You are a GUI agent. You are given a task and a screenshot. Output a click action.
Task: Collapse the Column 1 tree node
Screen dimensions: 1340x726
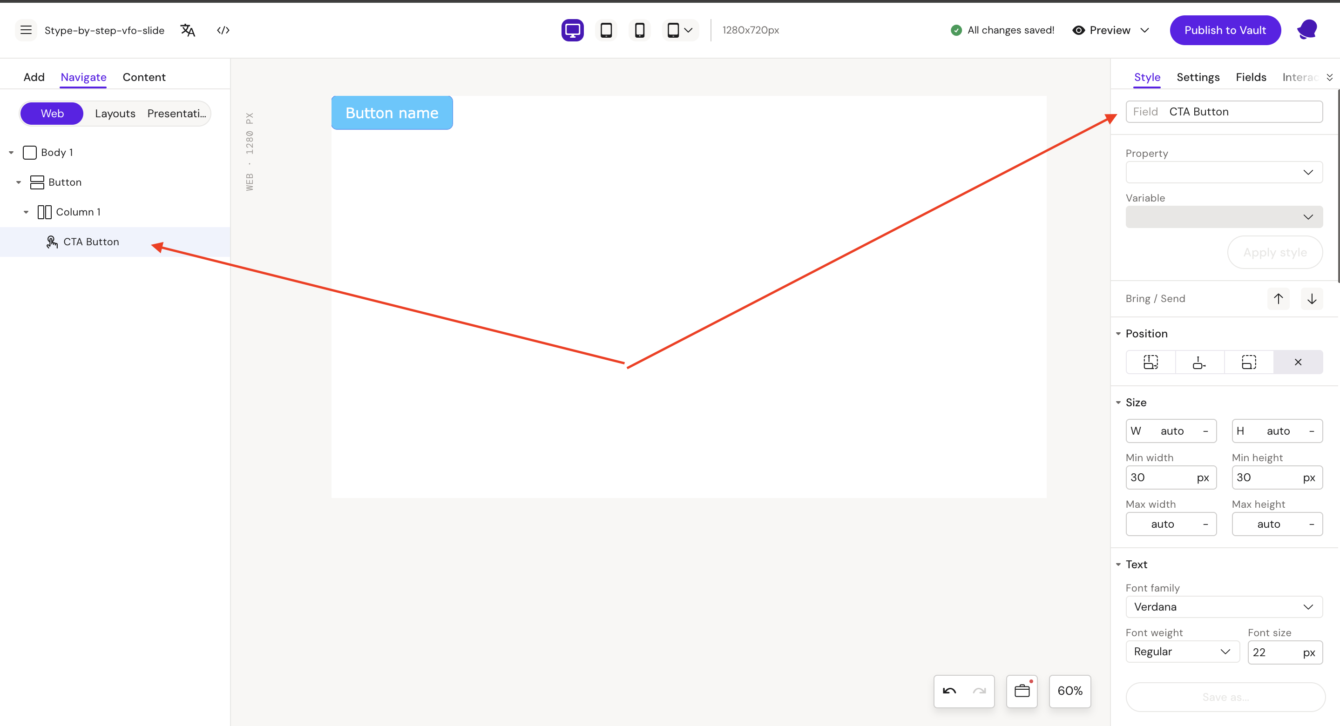[26, 212]
